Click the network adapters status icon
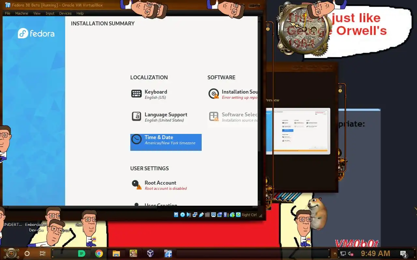417x260 pixels. [195, 214]
